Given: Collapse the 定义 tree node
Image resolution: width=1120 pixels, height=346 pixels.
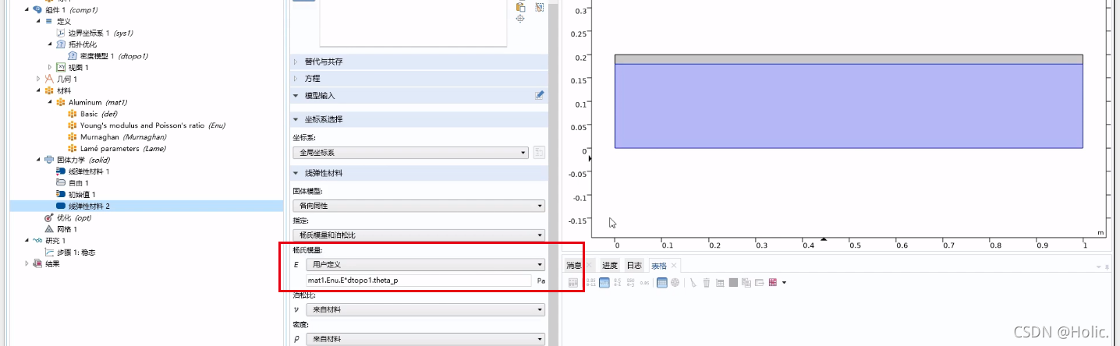Looking at the screenshot, I should tap(38, 21).
